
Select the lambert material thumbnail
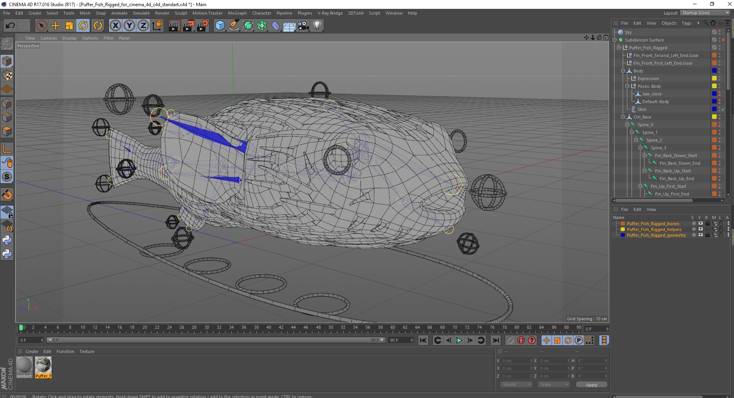point(24,365)
